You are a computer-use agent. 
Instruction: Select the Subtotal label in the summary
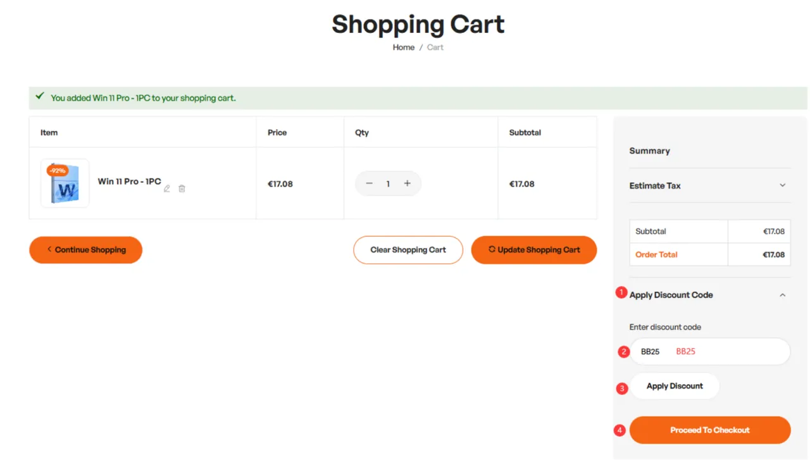pos(651,232)
